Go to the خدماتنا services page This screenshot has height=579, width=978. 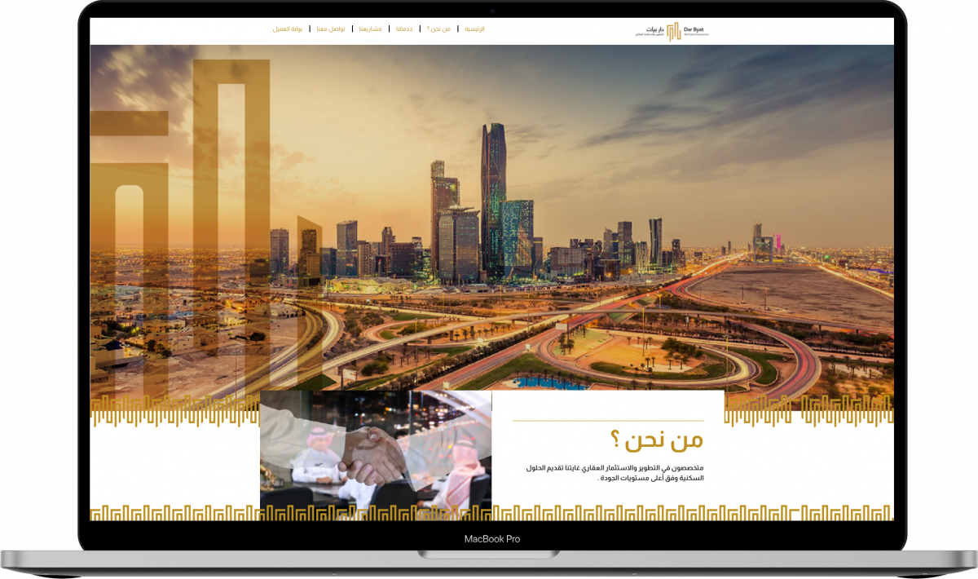tap(403, 29)
